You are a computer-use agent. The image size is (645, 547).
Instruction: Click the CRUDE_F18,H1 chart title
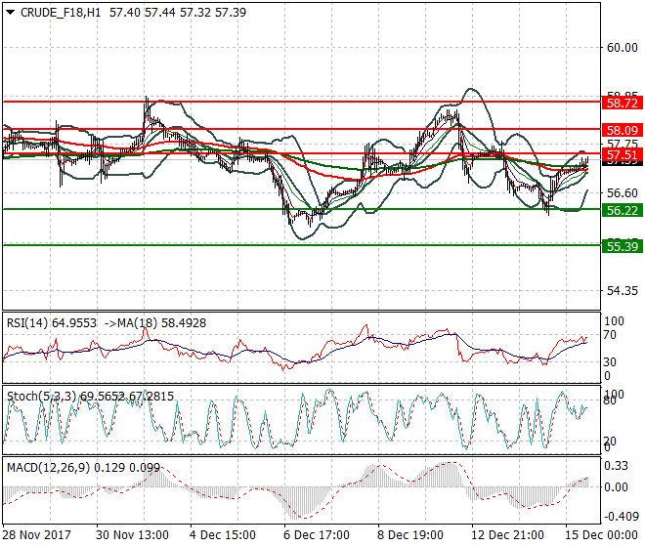[x=56, y=13]
